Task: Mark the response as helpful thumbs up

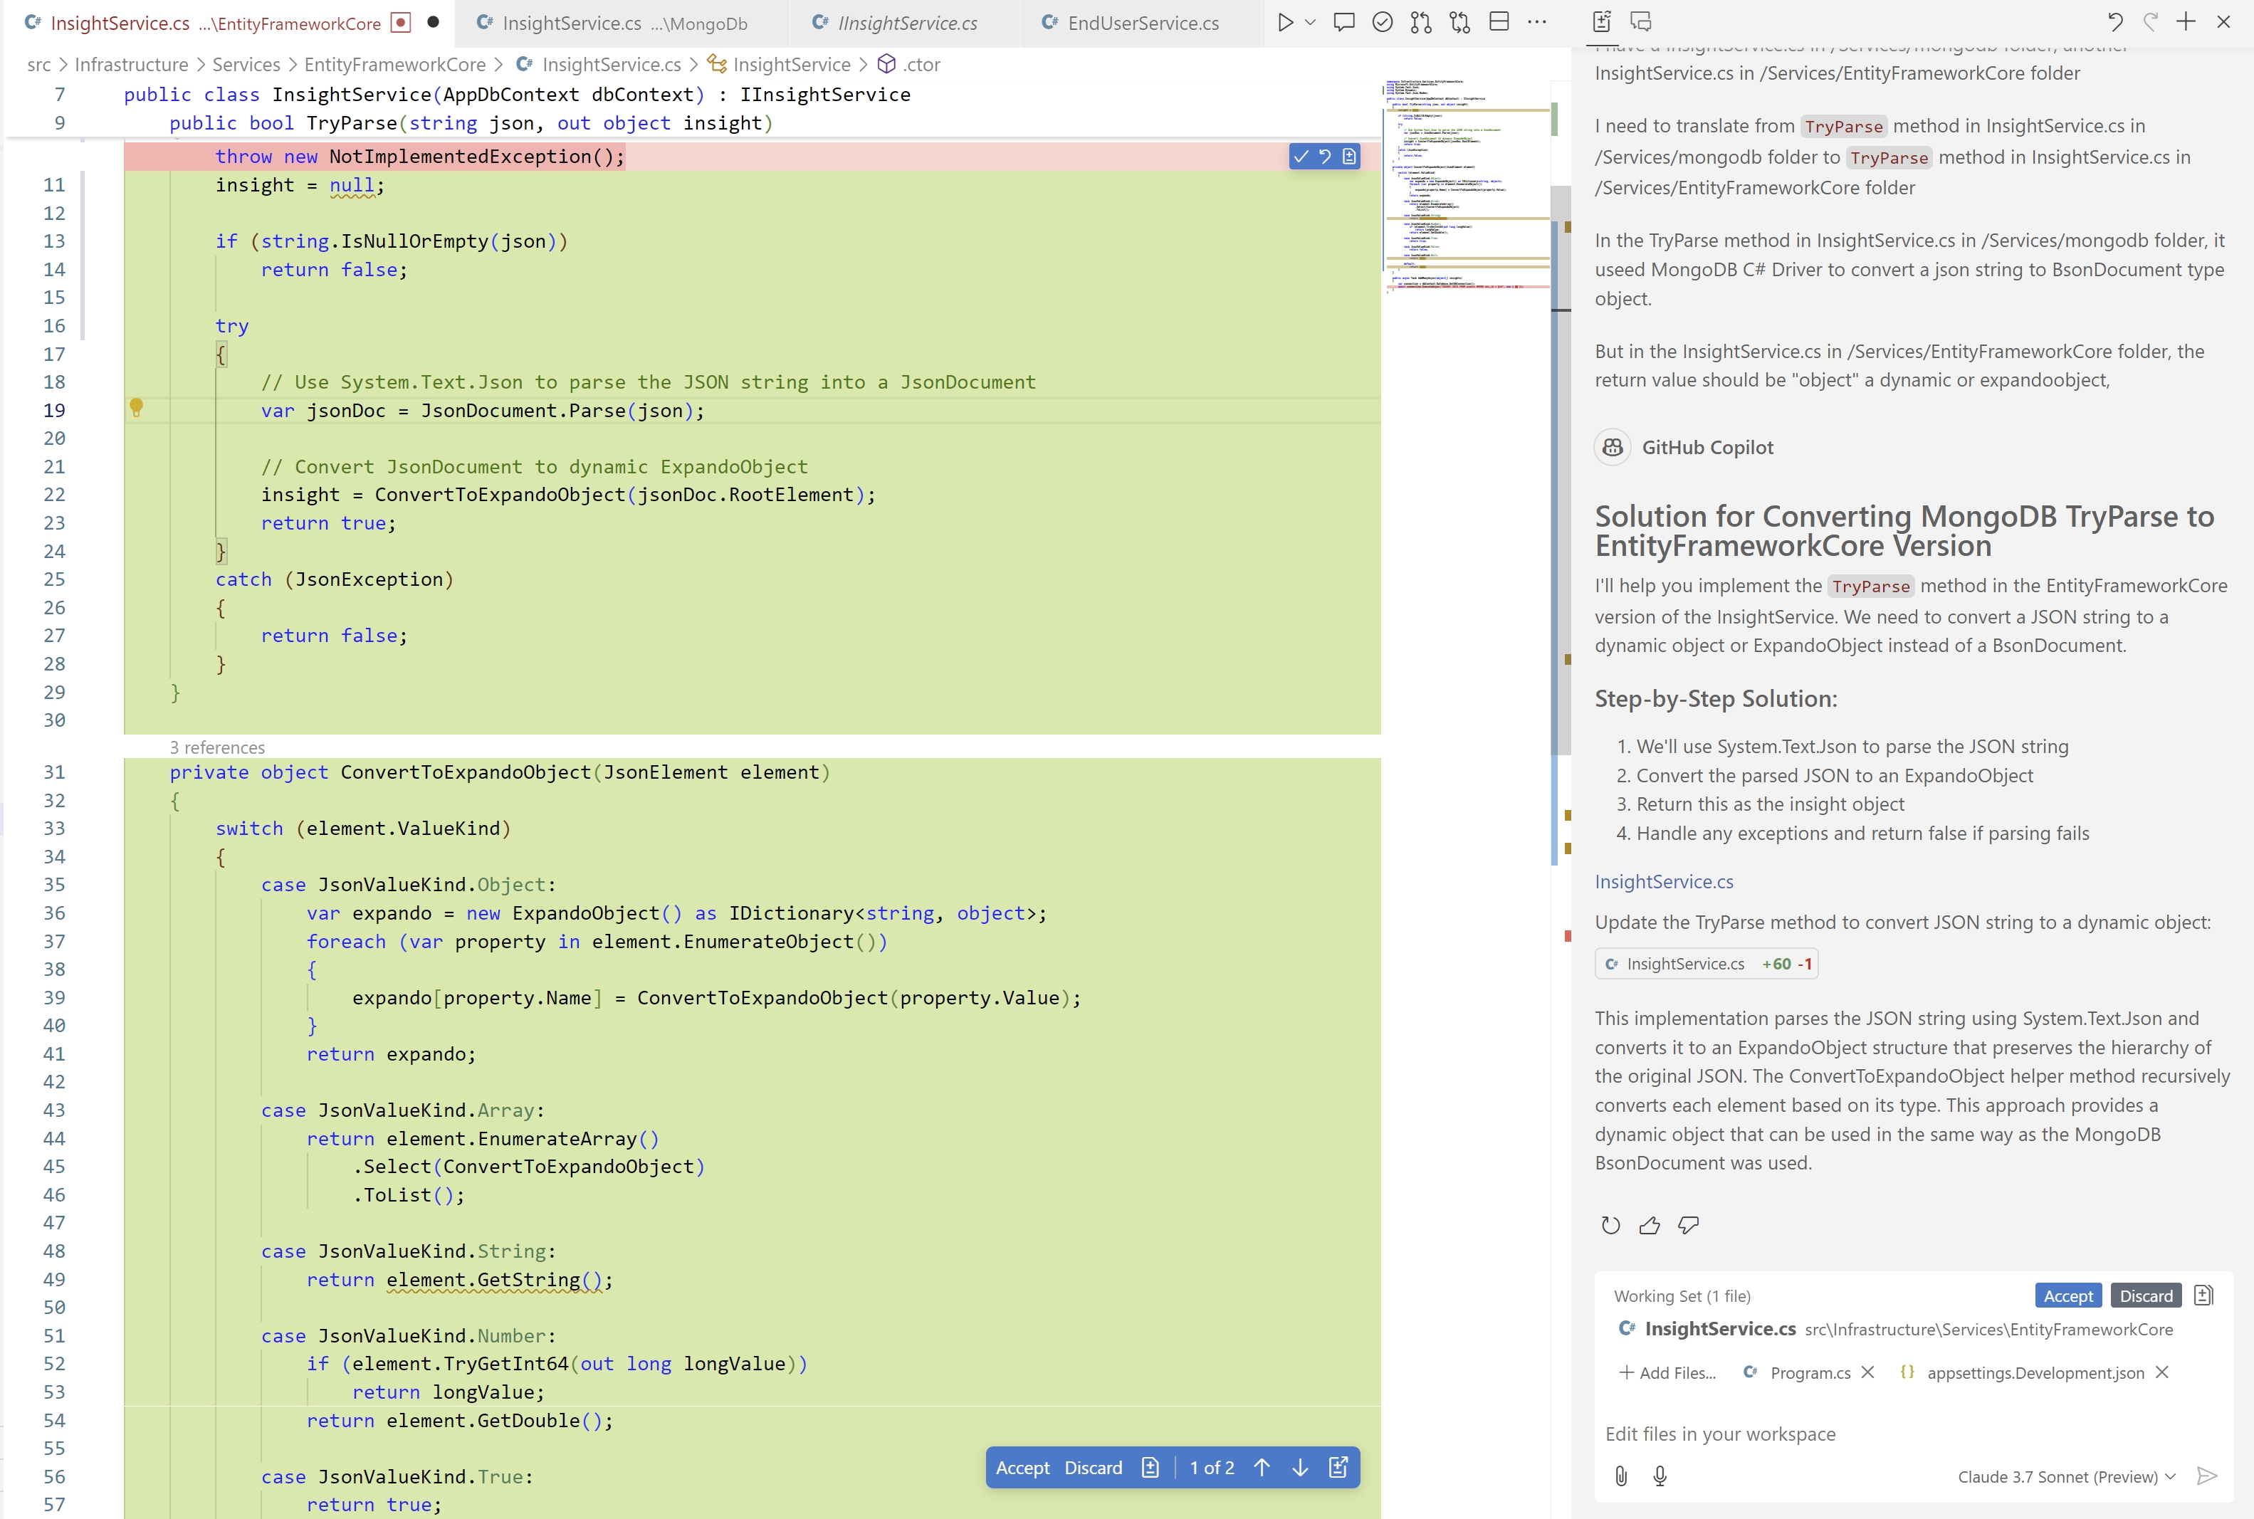Action: pos(1650,1226)
